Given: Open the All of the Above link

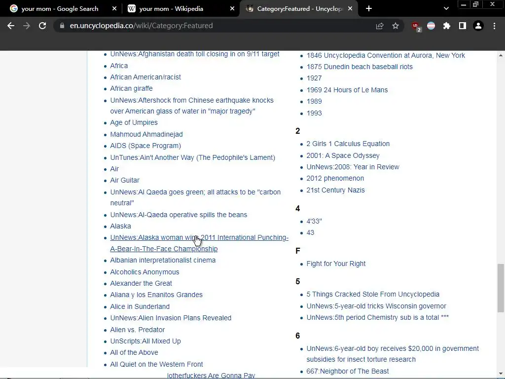Looking at the screenshot, I should [134, 352].
